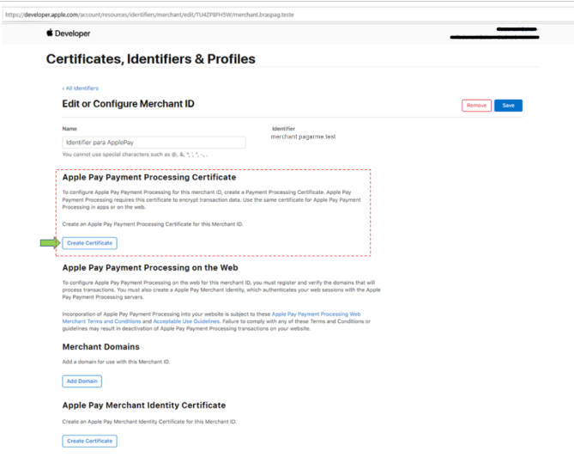Click the red Remove button
Viewport: 574px width, 457px height.
[476, 106]
